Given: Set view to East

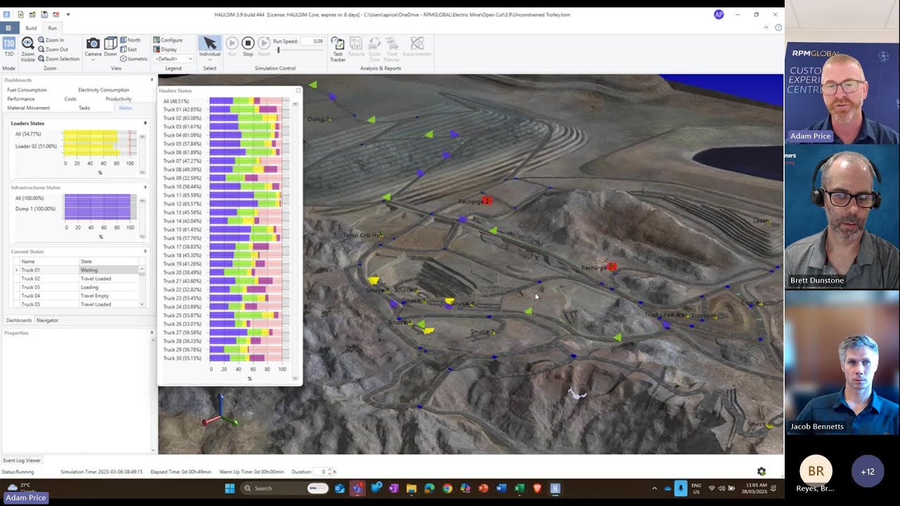Looking at the screenshot, I should [x=129, y=49].
